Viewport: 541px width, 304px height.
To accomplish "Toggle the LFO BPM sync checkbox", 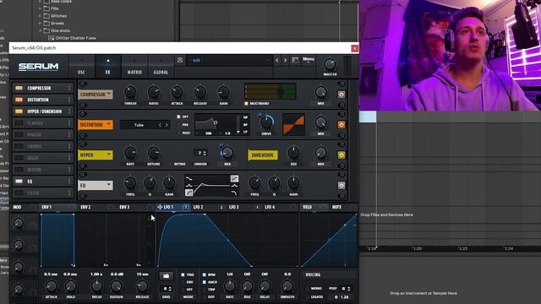I will 205,275.
